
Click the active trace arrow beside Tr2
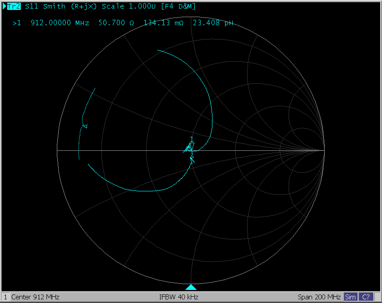(x=5, y=7)
